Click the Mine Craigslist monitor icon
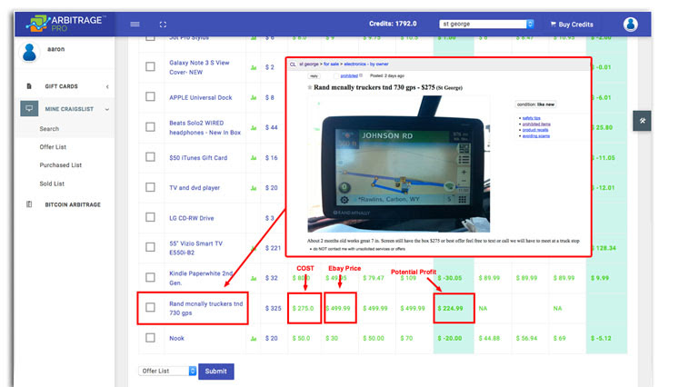689x387 pixels. tap(29, 108)
